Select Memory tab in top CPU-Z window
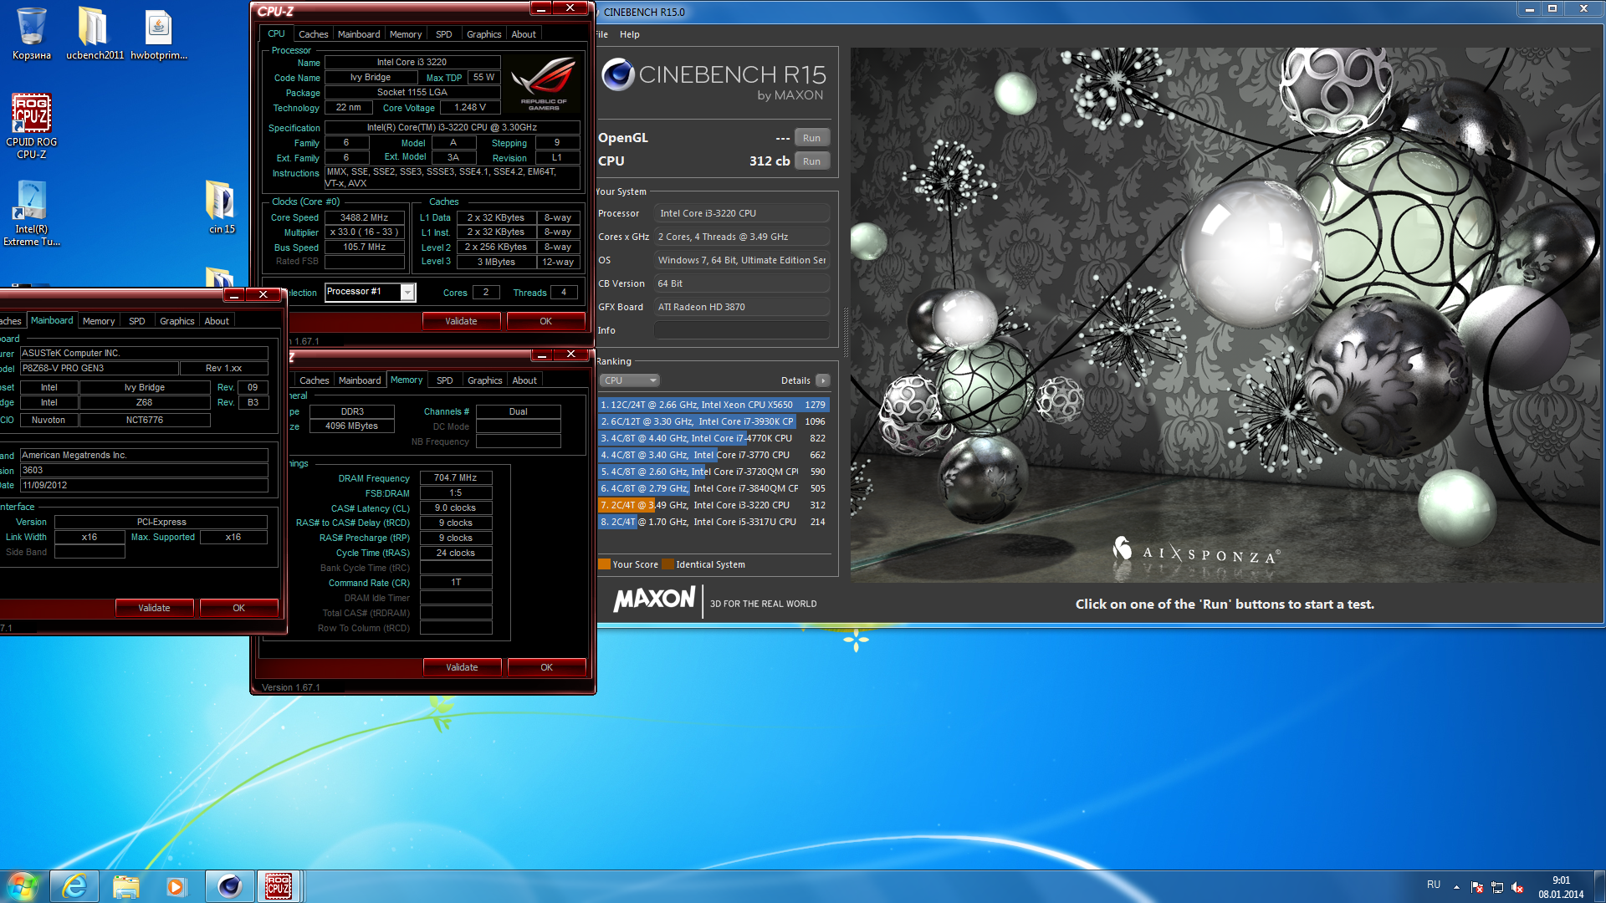 point(406,34)
